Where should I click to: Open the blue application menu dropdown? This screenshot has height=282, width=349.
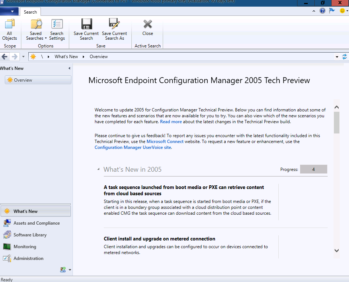[9, 11]
